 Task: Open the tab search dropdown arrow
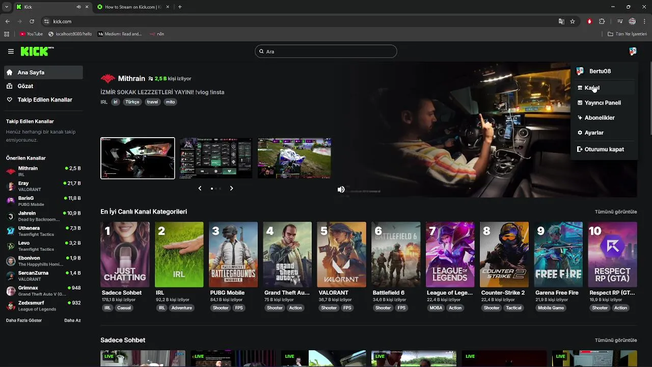coord(6,7)
